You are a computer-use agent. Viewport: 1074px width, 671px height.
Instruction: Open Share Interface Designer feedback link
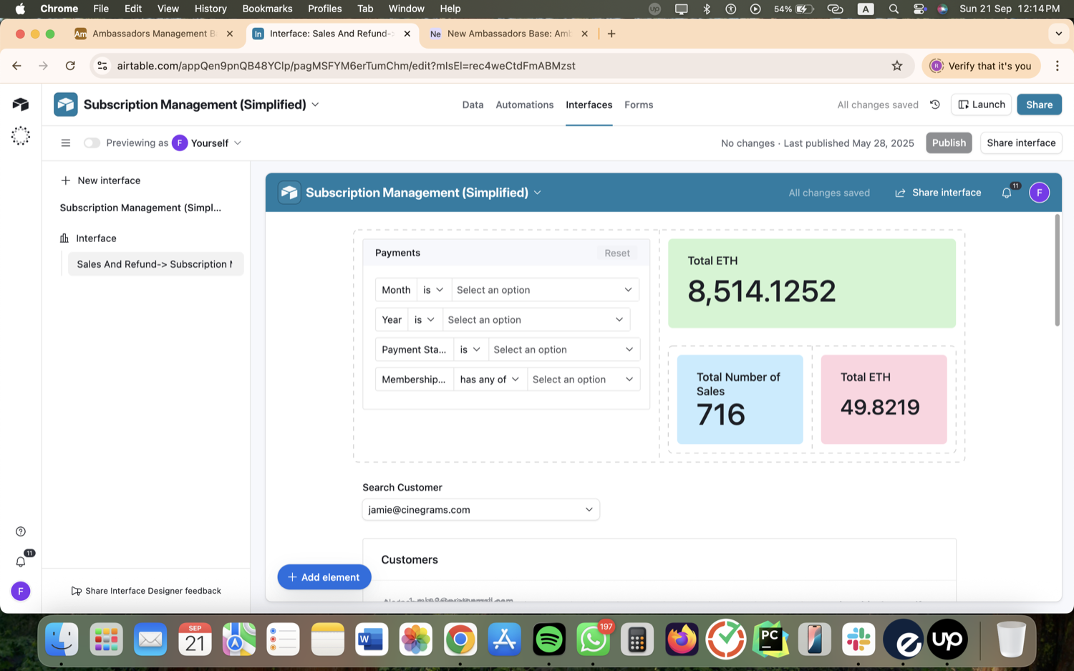tap(146, 591)
